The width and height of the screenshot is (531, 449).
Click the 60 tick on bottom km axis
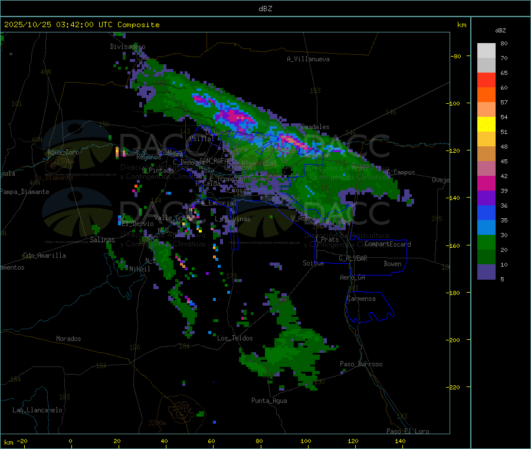[211, 441]
